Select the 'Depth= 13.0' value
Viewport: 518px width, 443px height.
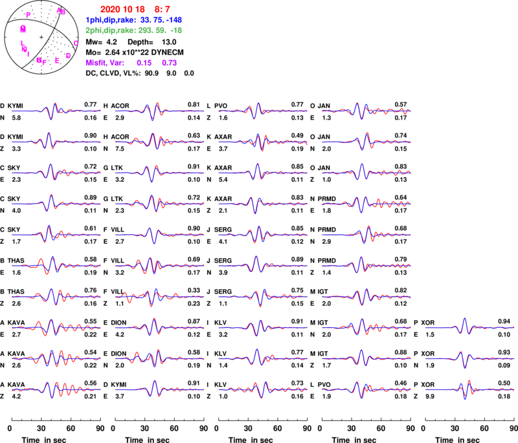(x=152, y=42)
